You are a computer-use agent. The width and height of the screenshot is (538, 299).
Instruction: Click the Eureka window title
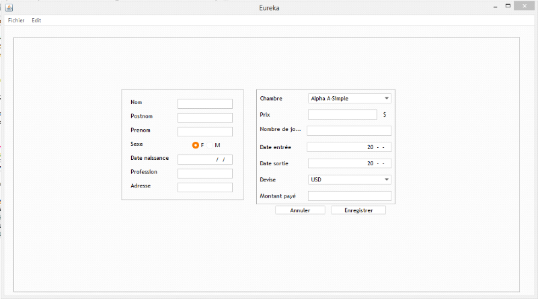(269, 8)
